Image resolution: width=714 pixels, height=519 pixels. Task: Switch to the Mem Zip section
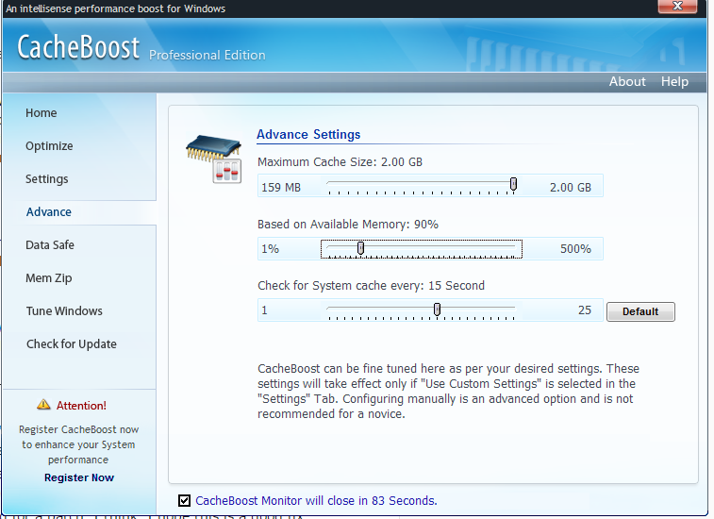(49, 278)
